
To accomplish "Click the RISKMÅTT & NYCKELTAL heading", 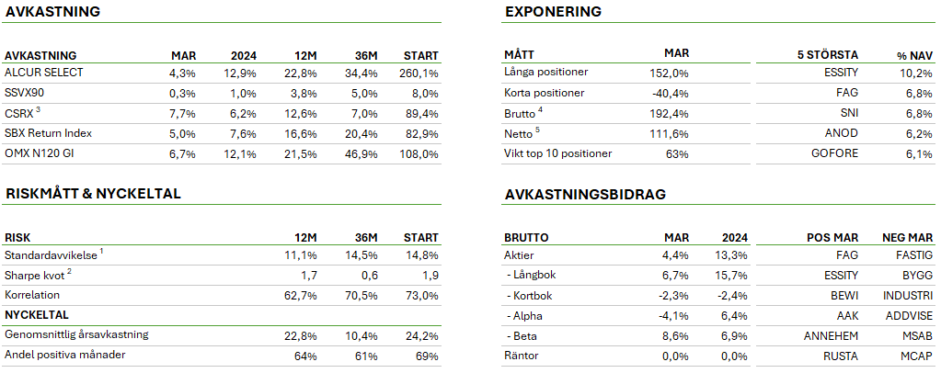I will point(93,194).
